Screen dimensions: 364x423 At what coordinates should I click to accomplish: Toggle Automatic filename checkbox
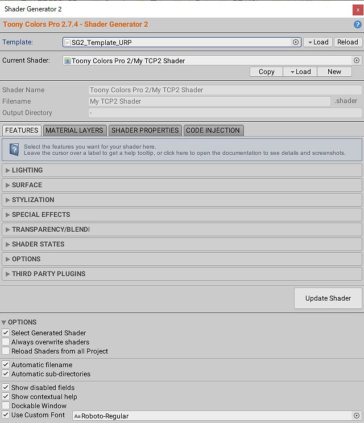pos(6,364)
